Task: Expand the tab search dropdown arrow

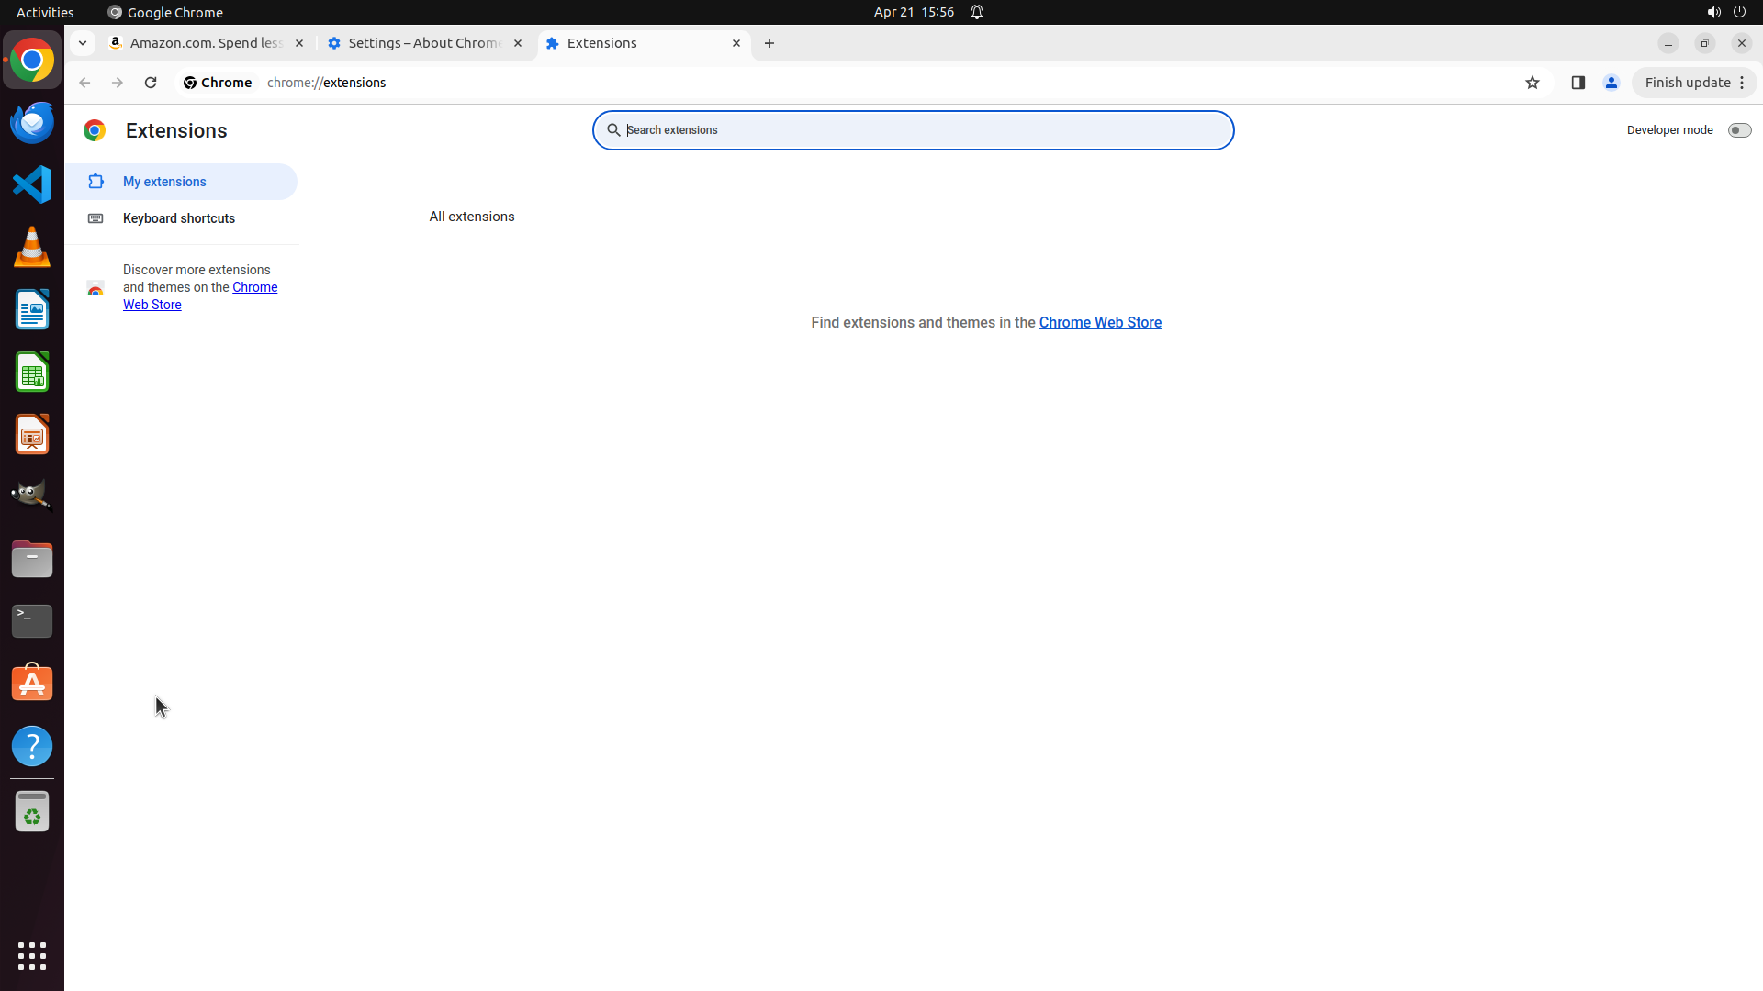Action: (83, 43)
